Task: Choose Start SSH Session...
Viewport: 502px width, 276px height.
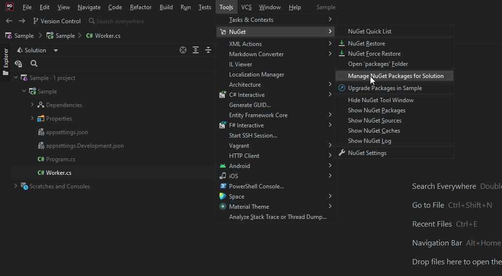Action: (x=276, y=136)
